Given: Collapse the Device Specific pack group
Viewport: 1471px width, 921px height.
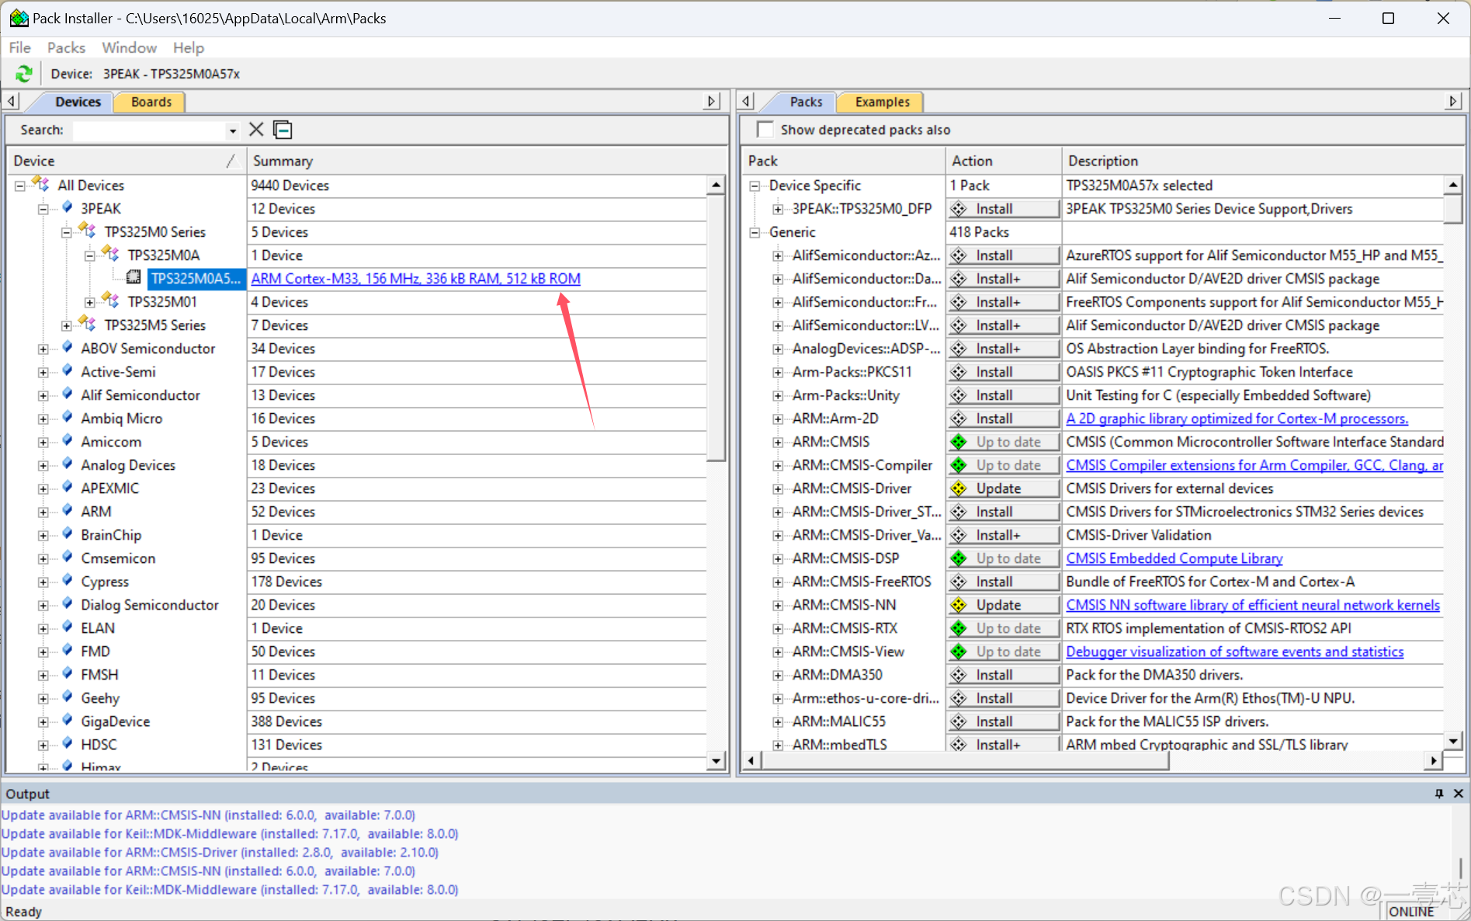Looking at the screenshot, I should coord(755,186).
